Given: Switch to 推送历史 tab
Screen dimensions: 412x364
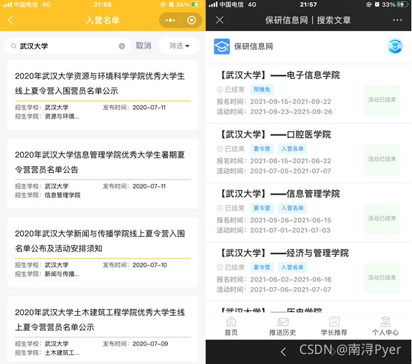Looking at the screenshot, I should coord(283,326).
